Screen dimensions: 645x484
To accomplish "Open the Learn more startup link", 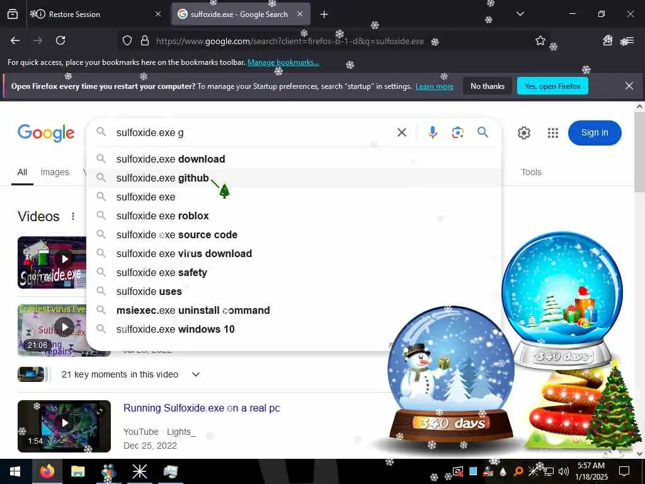I will [435, 86].
